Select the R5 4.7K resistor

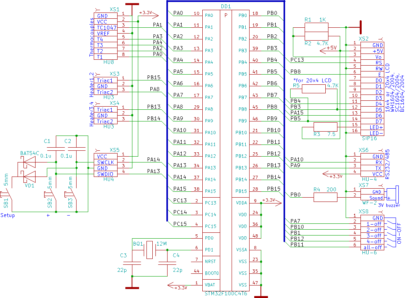313,89
